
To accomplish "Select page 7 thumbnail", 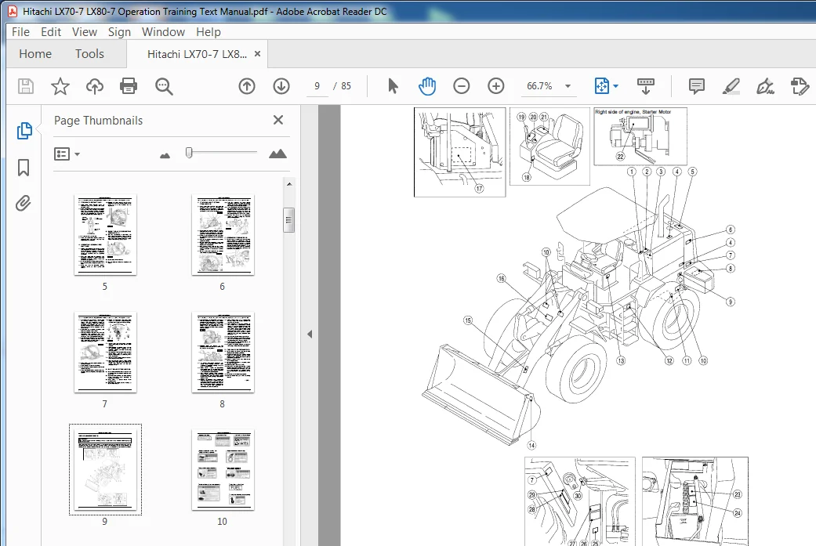I will [x=105, y=352].
